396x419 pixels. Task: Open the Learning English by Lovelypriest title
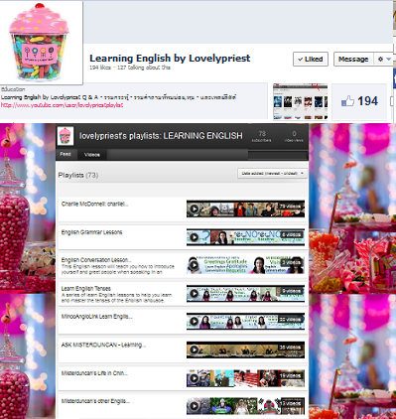170,59
